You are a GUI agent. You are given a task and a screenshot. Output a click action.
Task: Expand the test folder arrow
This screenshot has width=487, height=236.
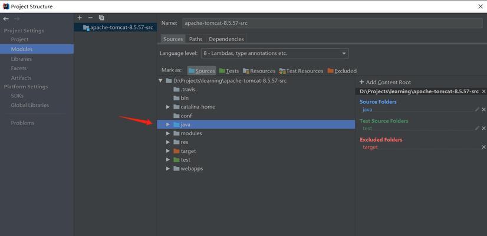pyautogui.click(x=167, y=160)
